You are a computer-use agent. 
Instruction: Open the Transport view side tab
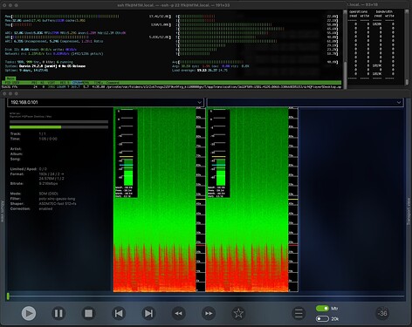coord(409,211)
